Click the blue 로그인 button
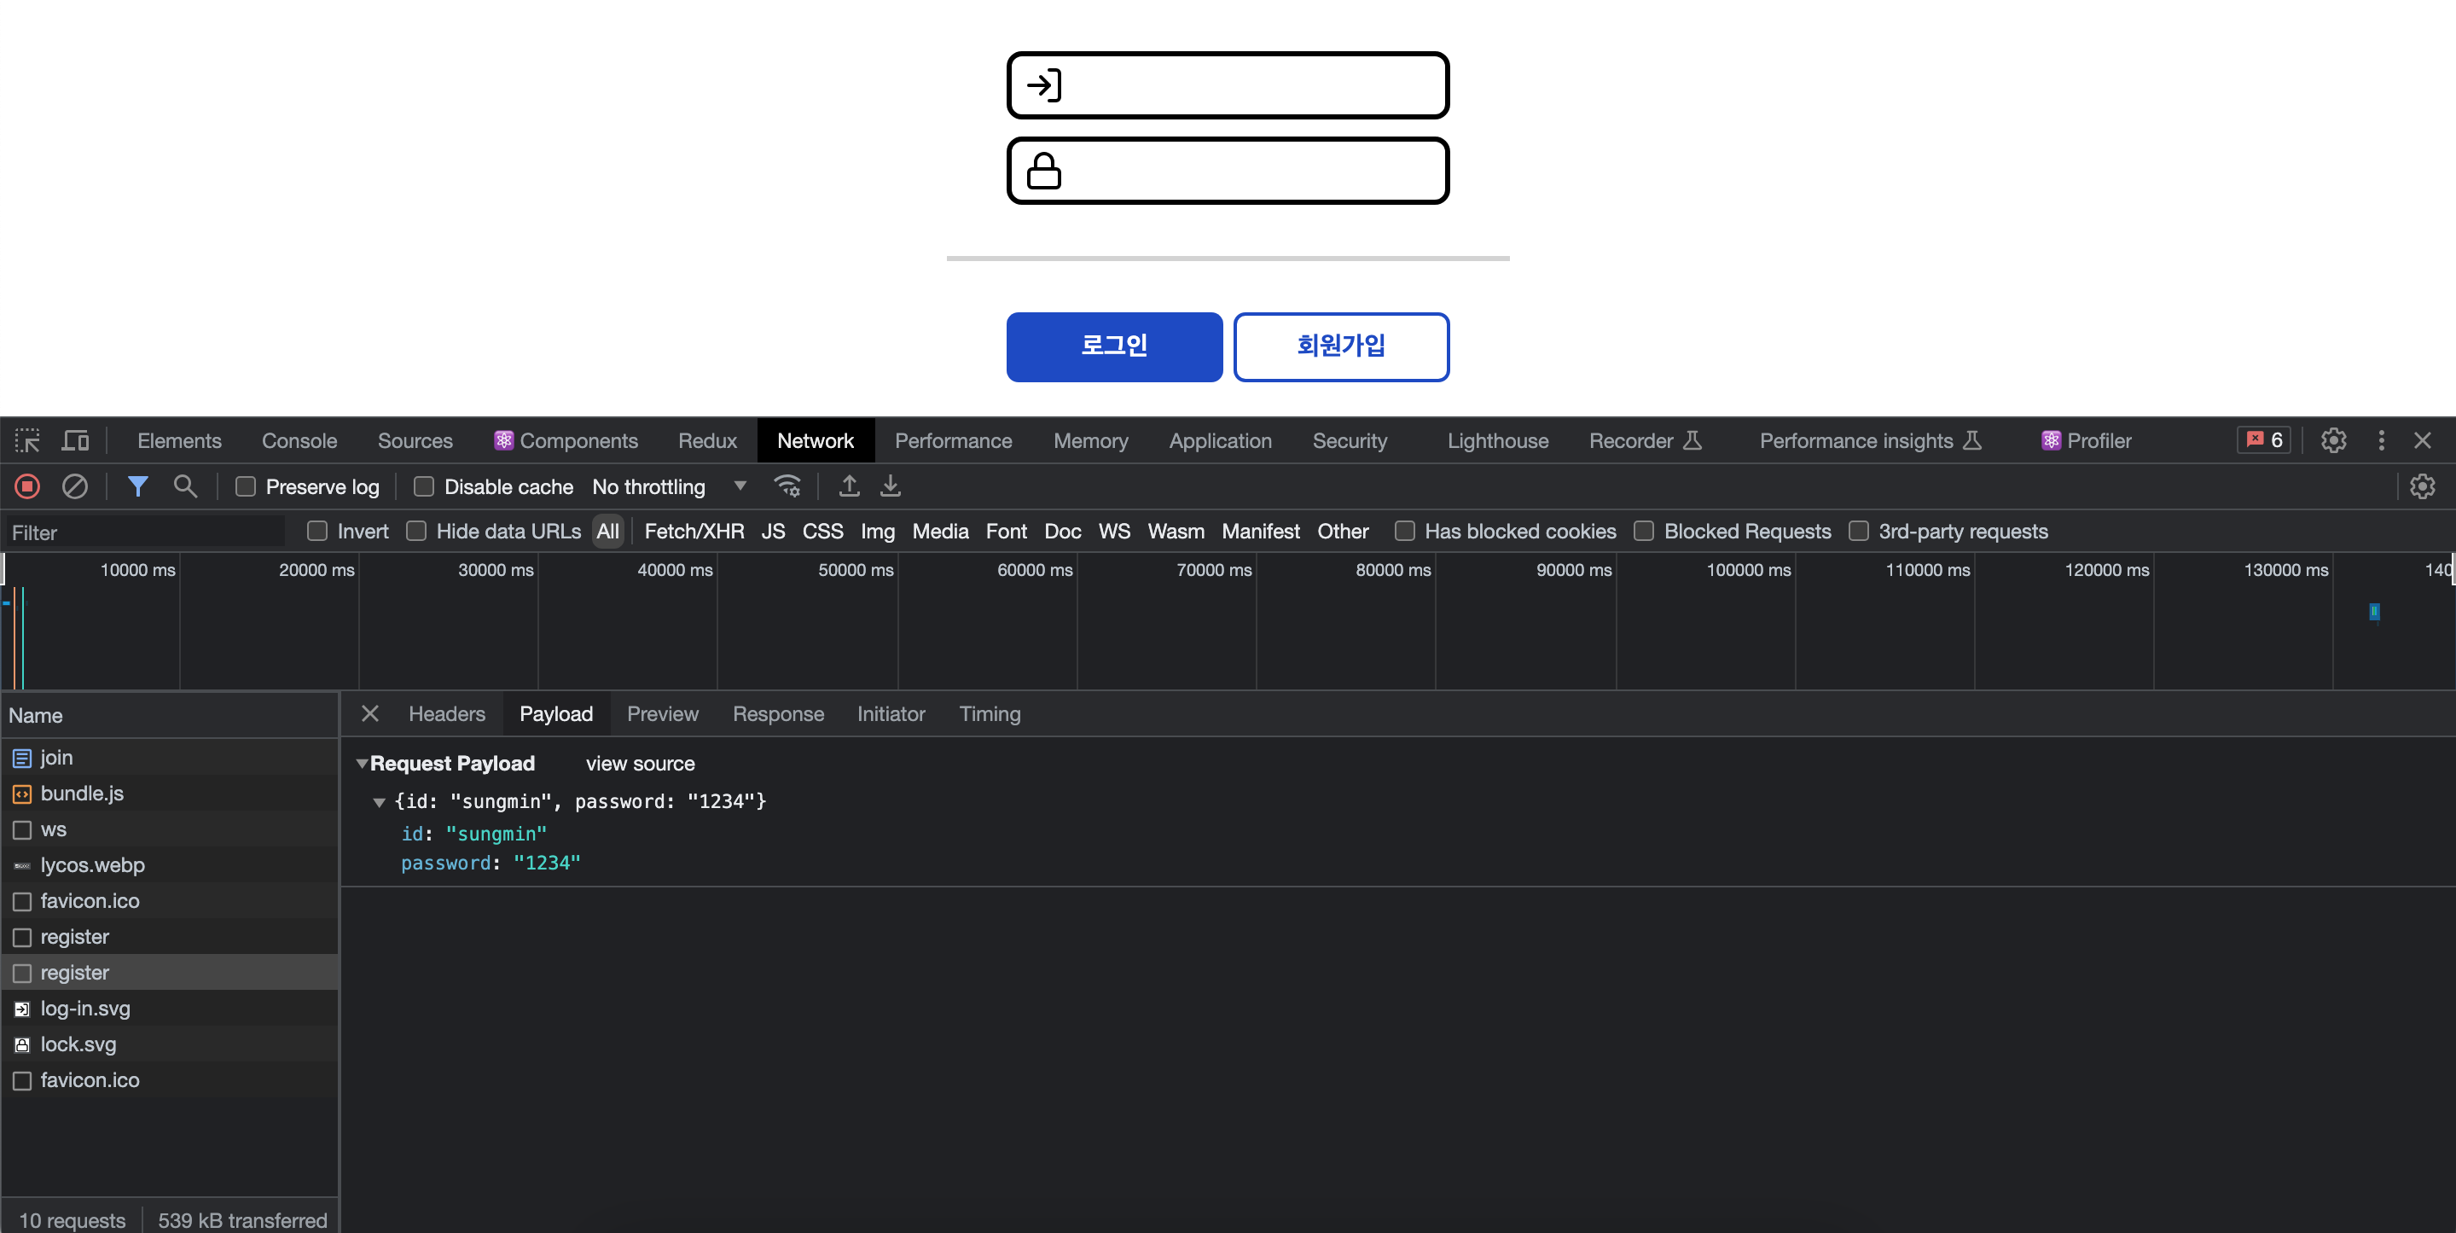Viewport: 2456px width, 1233px height. tap(1113, 347)
